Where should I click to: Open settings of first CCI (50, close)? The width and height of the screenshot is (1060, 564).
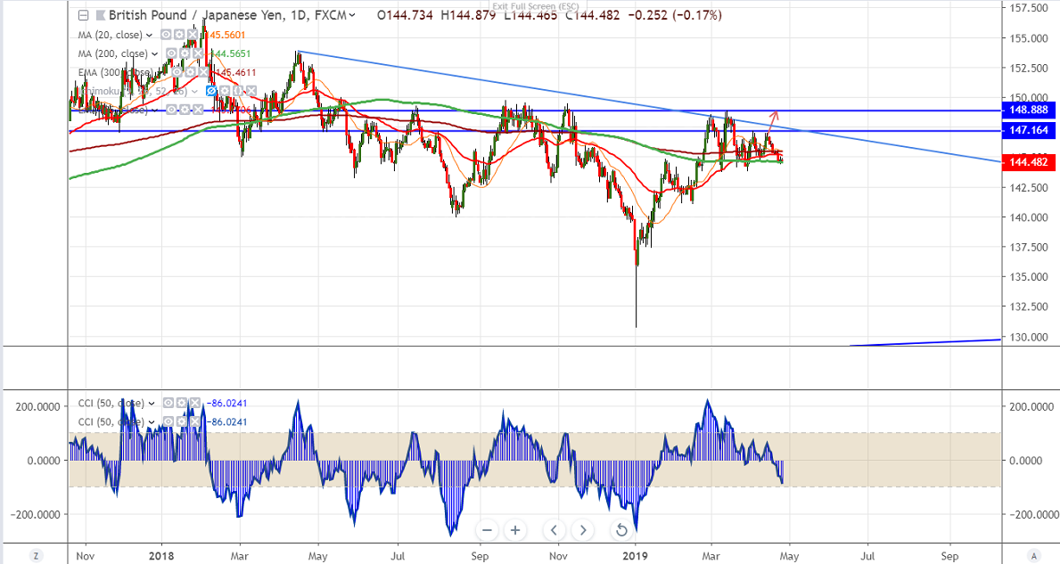[x=182, y=404]
